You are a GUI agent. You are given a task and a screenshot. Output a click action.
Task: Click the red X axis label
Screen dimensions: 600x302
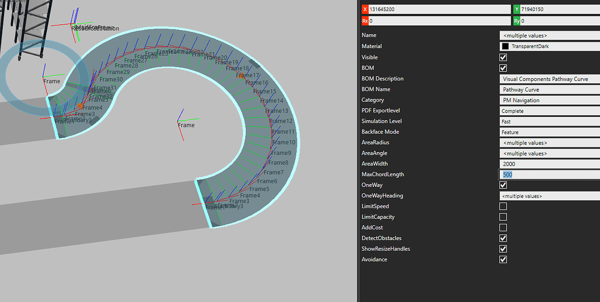coord(365,9)
